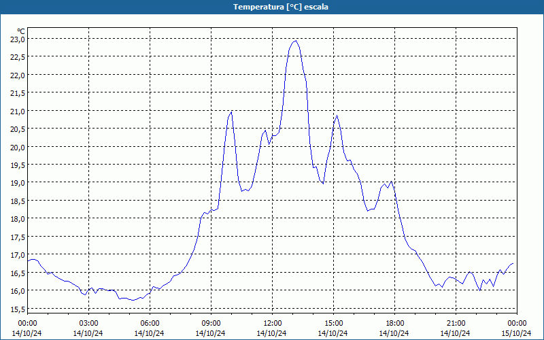Click the "Temperatura [°C] escala" chart title
This screenshot has height=340, width=544.
point(281,7)
